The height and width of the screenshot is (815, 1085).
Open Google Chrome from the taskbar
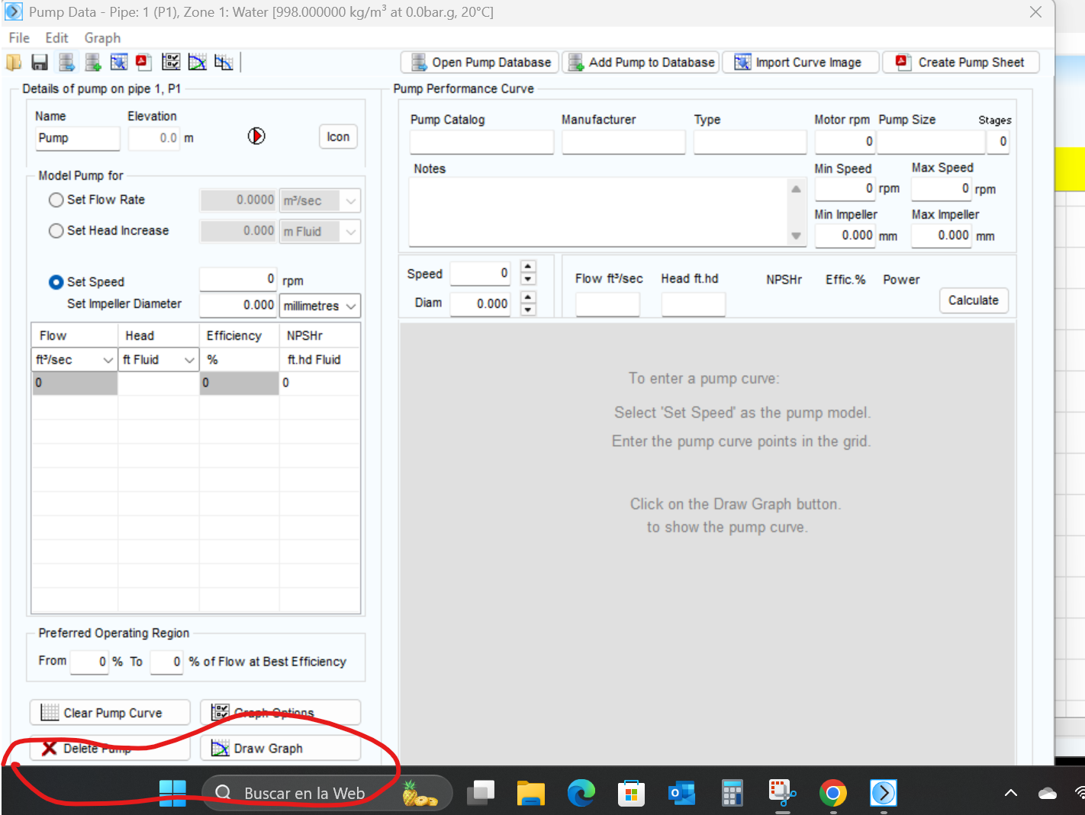click(832, 794)
